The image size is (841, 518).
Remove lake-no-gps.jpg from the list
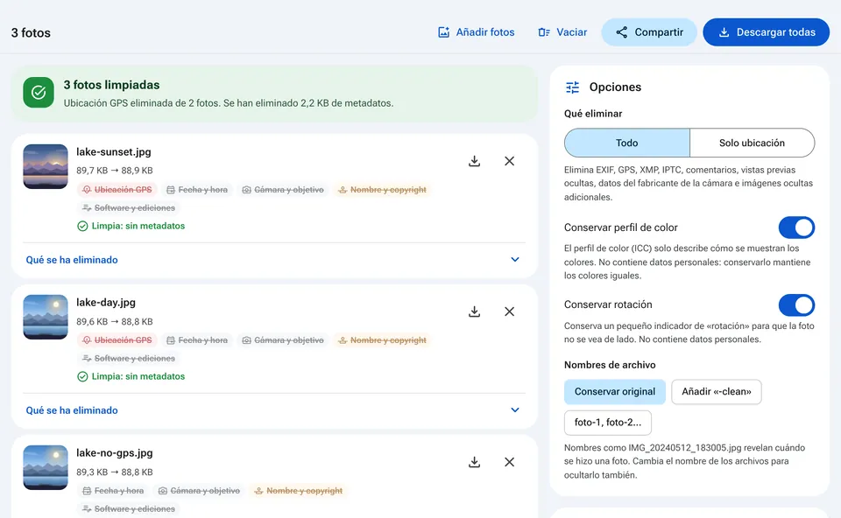click(510, 462)
